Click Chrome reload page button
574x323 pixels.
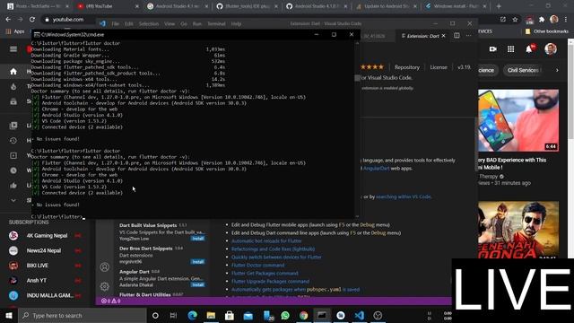point(32,20)
